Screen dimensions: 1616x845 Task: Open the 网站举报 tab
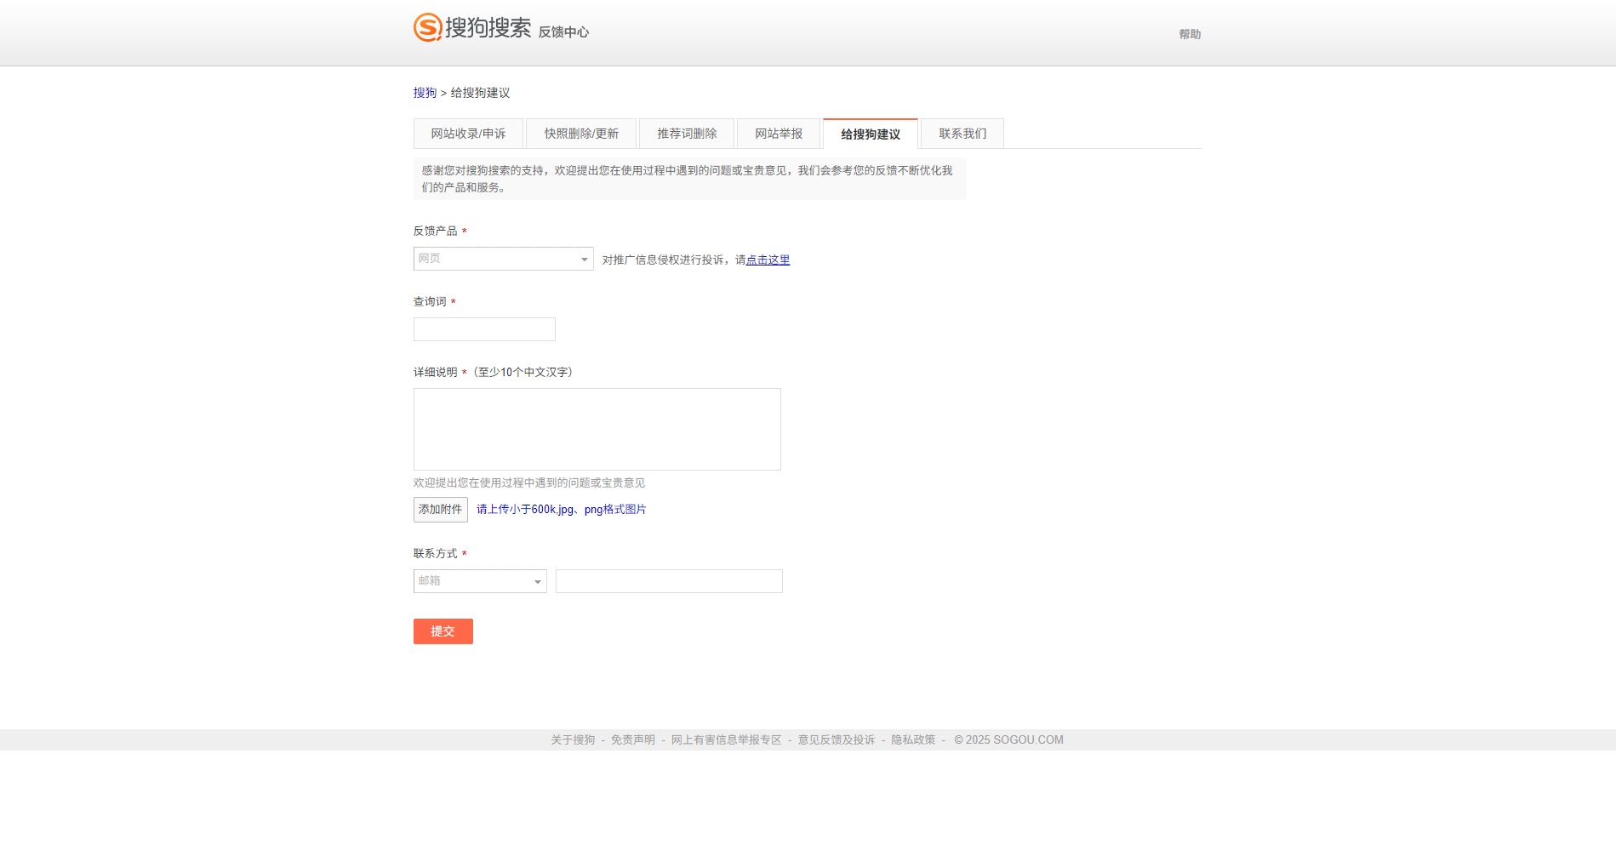(x=778, y=134)
